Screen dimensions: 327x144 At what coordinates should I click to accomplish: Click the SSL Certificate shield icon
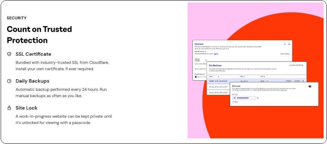pyautogui.click(x=9, y=54)
